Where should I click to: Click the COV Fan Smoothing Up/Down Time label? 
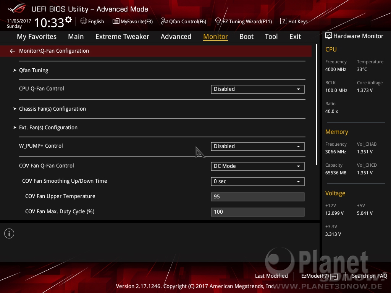(x=65, y=181)
